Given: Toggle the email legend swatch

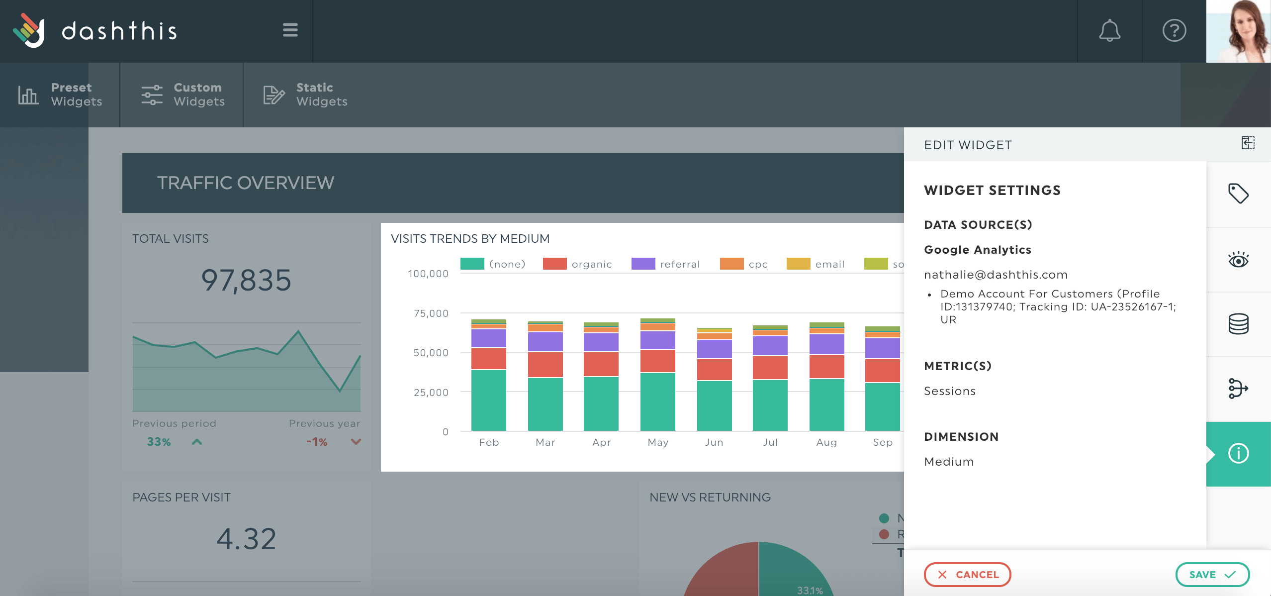Looking at the screenshot, I should (x=798, y=264).
